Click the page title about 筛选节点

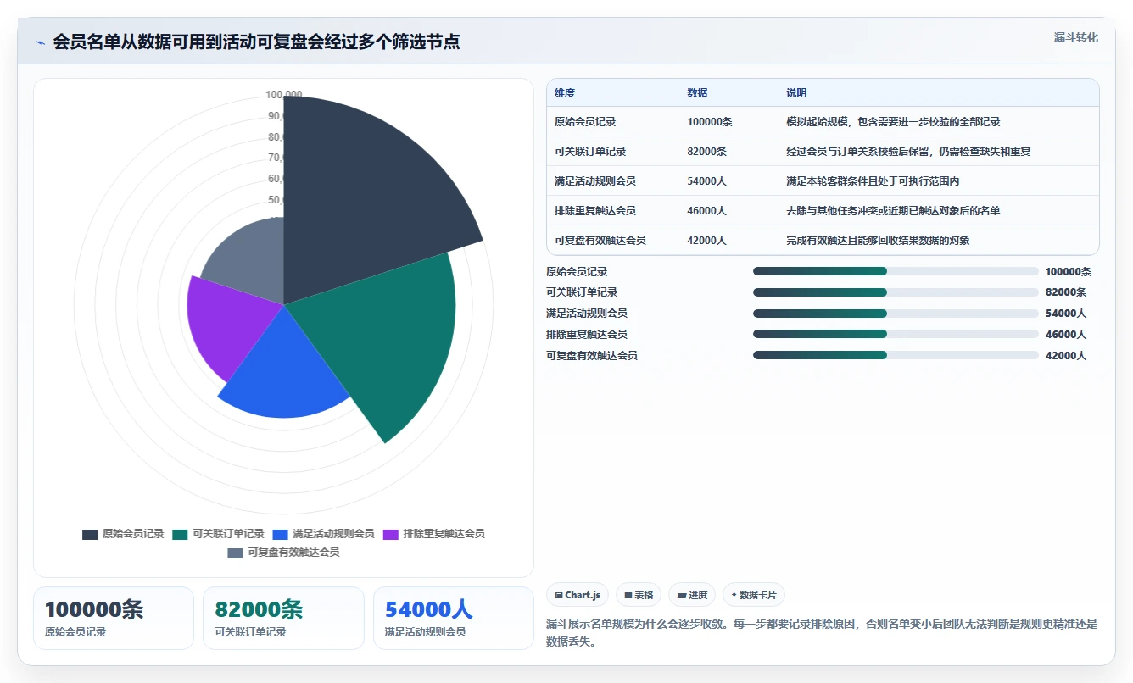[x=256, y=42]
